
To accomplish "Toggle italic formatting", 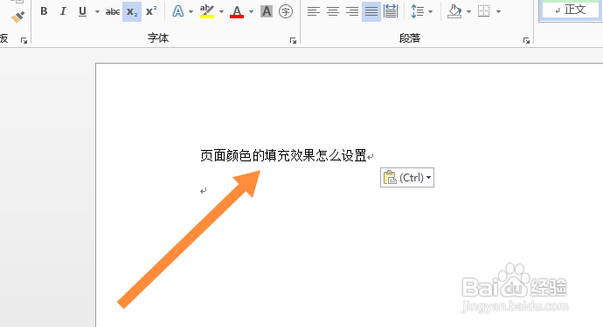I will 63,11.
